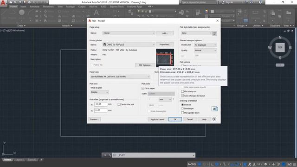297x167 pixels.
Task: Click the plot style table editor icon
Action: tap(214, 33)
